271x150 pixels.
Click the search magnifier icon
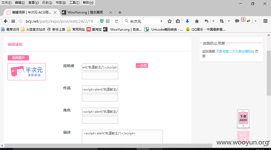[127, 21]
